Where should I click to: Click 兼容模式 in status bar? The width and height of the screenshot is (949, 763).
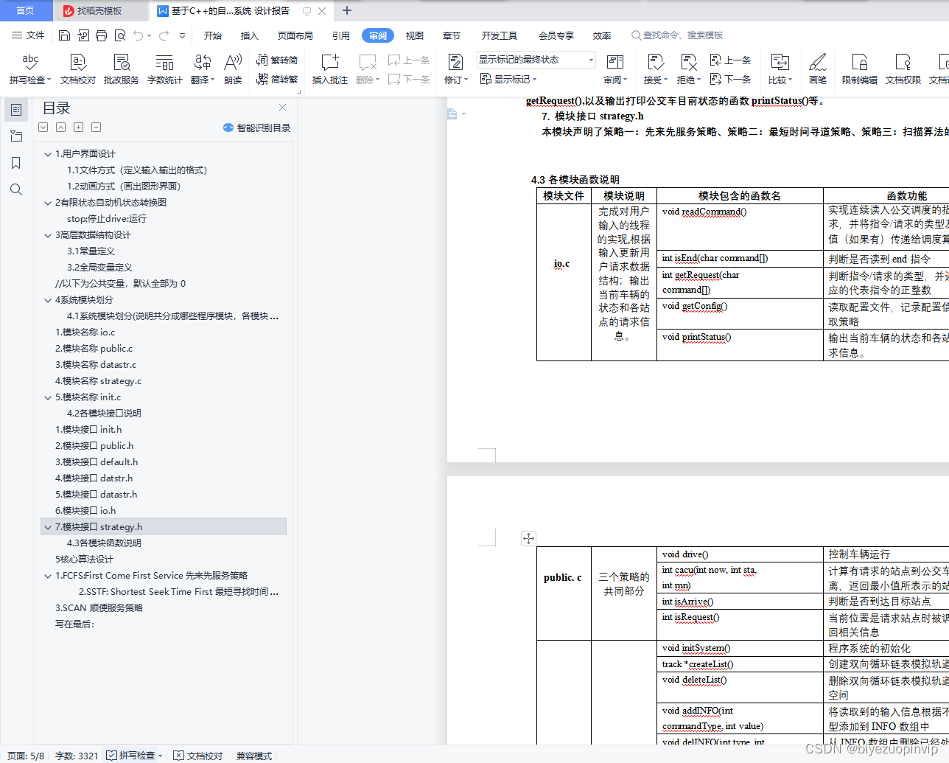click(254, 756)
